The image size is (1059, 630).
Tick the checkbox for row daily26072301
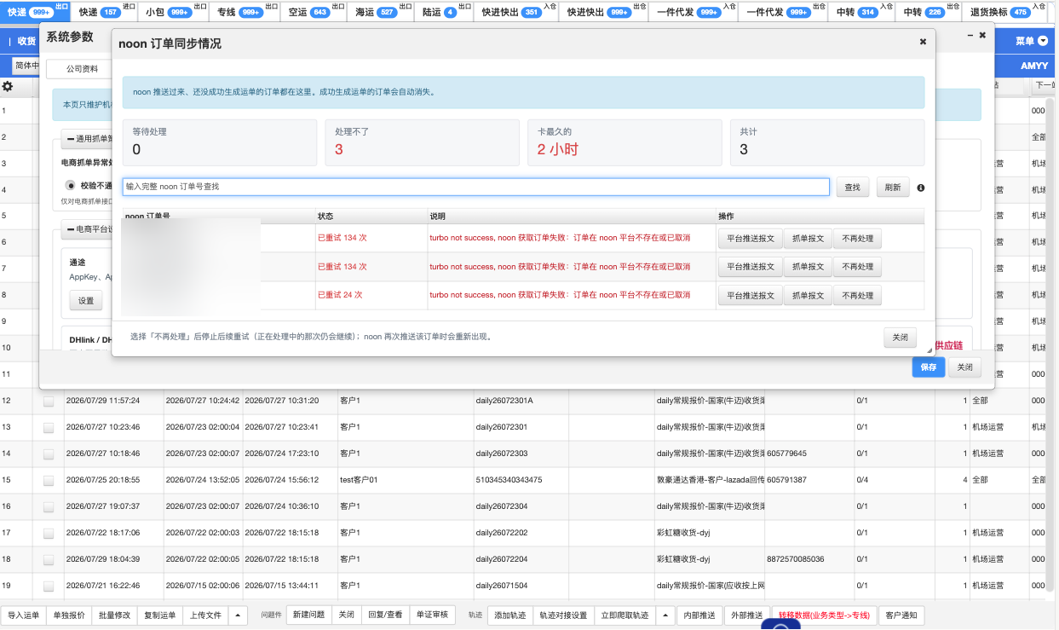pyautogui.click(x=49, y=427)
